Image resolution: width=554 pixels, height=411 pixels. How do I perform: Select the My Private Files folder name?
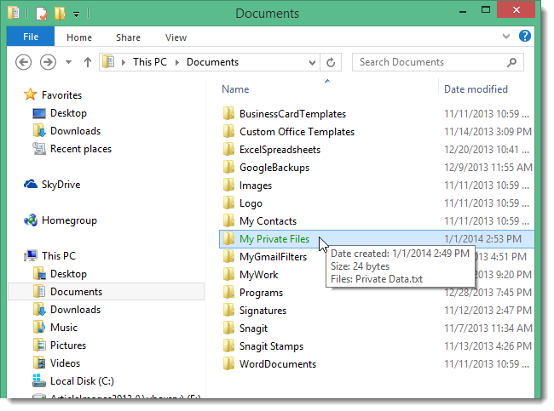tap(274, 239)
